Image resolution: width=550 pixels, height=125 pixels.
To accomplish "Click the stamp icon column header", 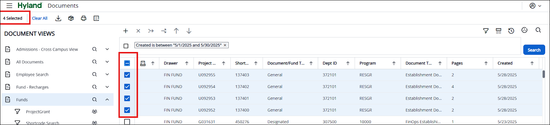I will tap(143, 63).
